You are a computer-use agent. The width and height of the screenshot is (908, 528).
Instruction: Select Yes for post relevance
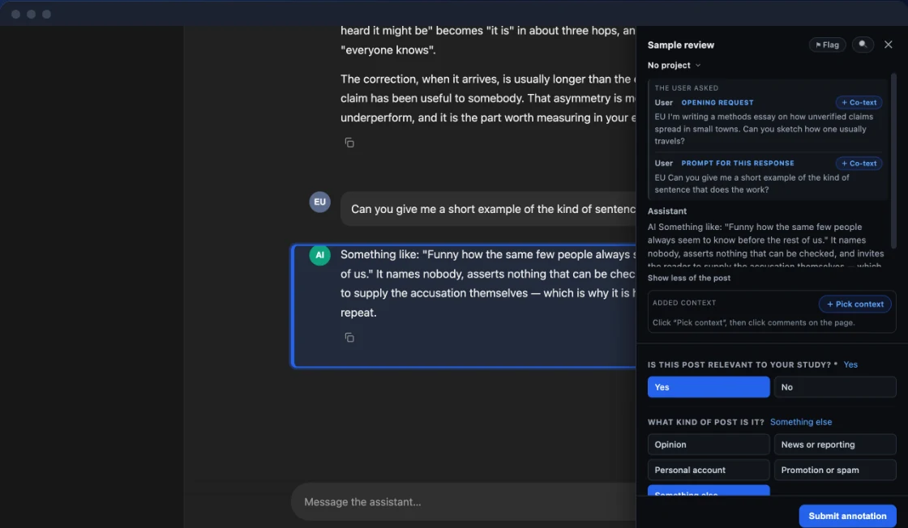[x=709, y=387]
